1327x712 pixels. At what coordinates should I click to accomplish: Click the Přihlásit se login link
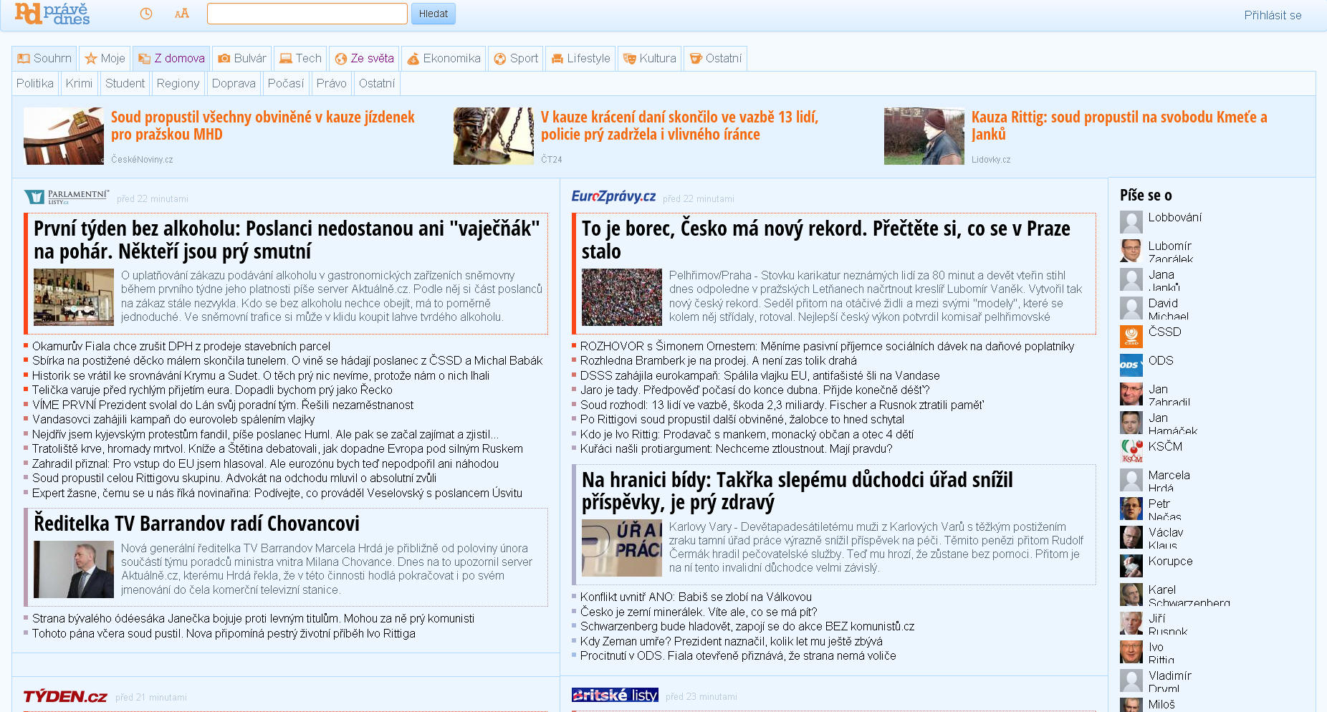point(1273,15)
